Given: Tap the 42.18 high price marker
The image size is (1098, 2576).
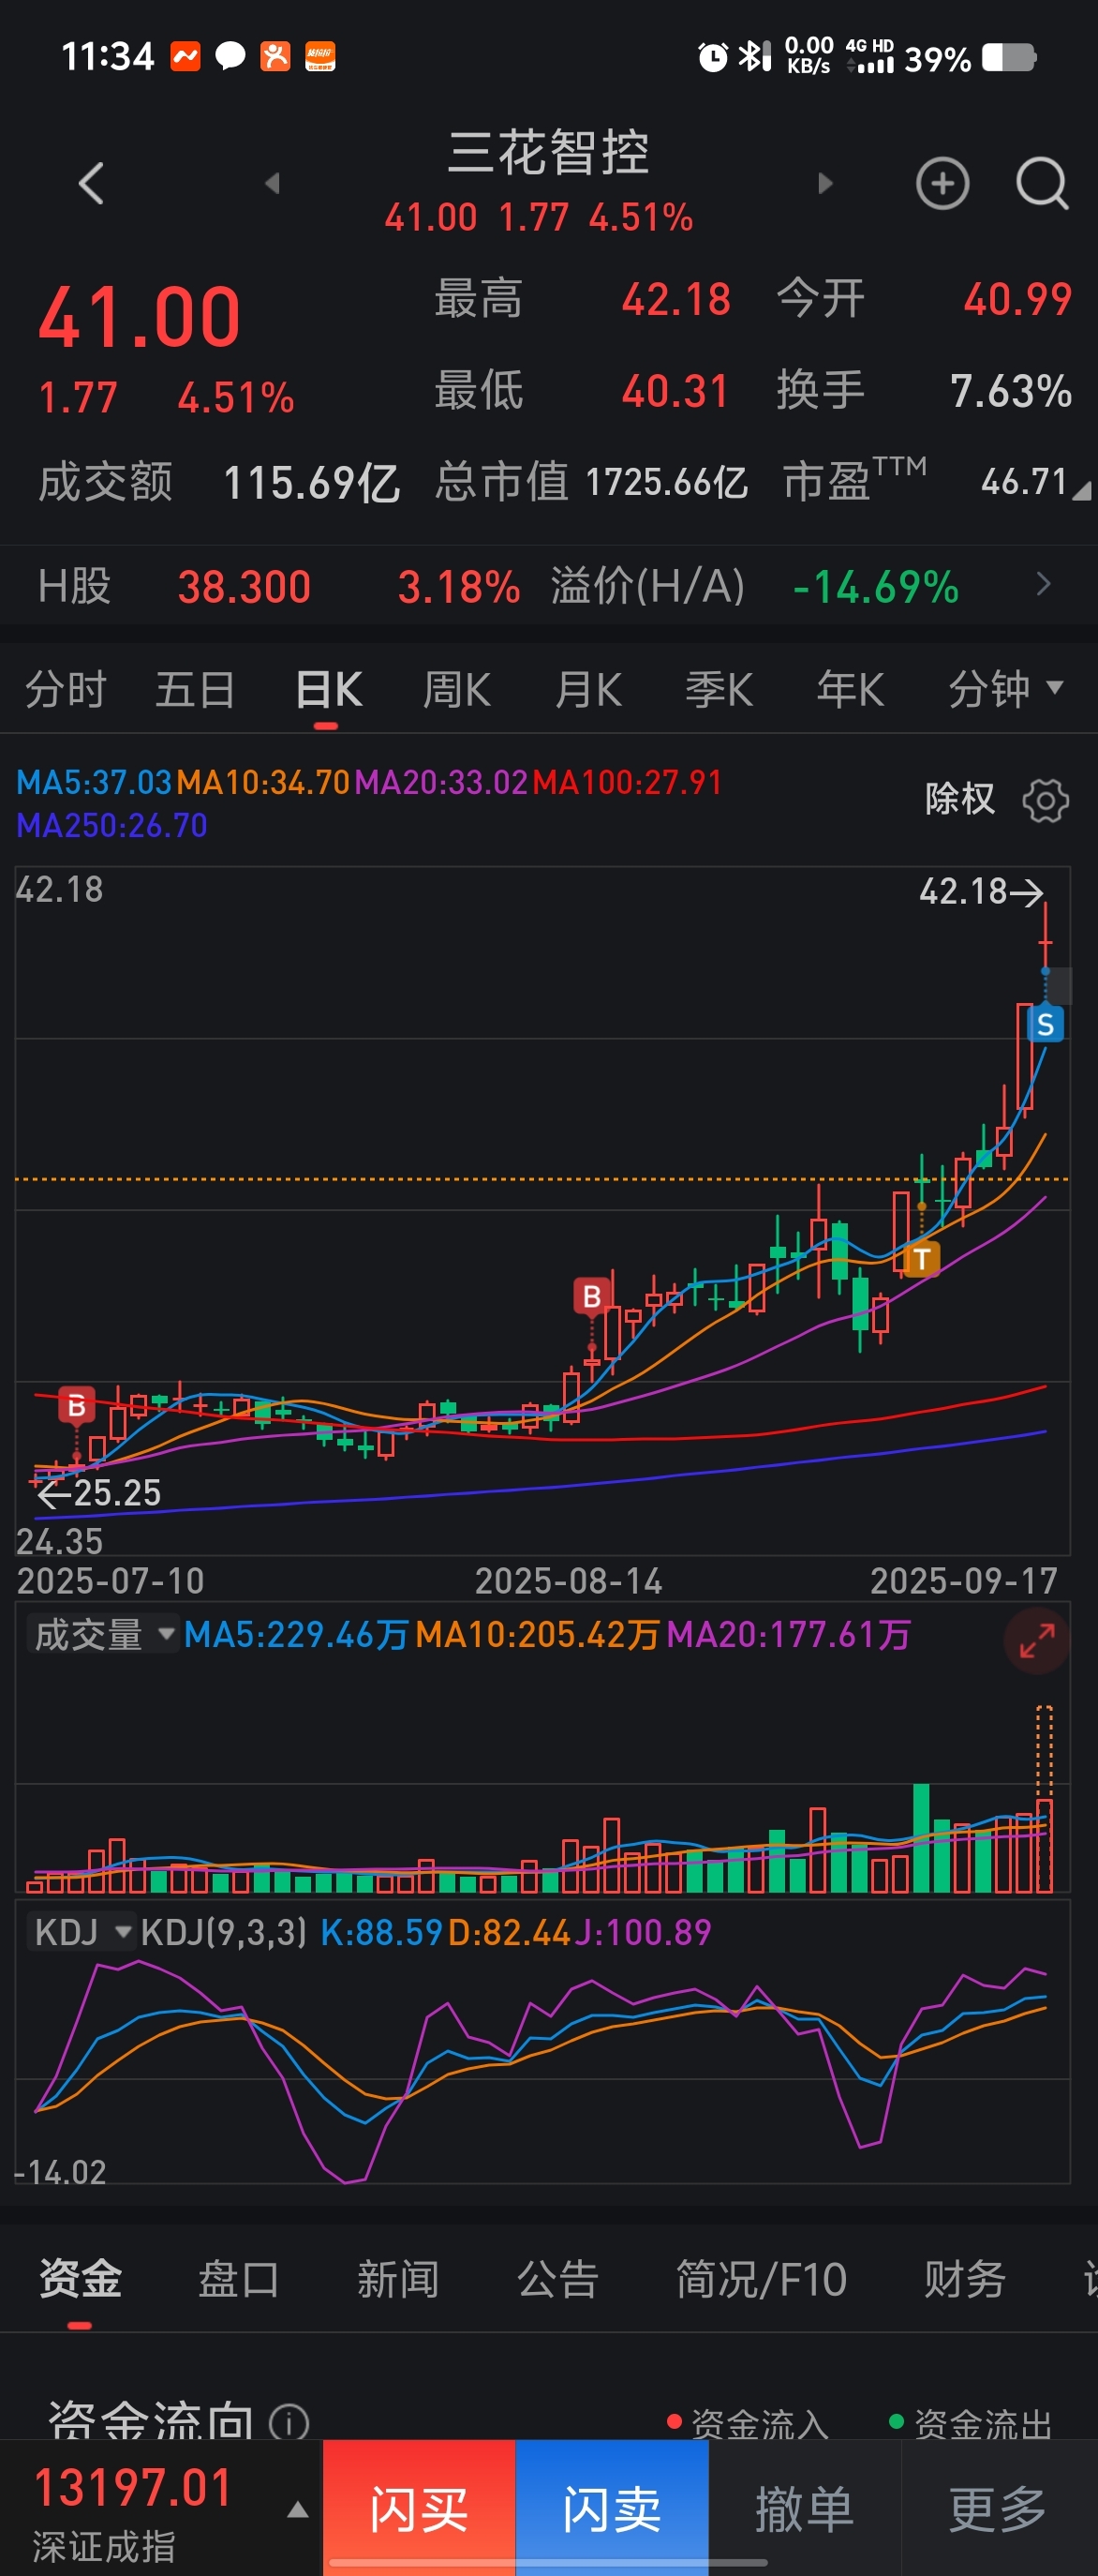Looking at the screenshot, I should point(981,891).
